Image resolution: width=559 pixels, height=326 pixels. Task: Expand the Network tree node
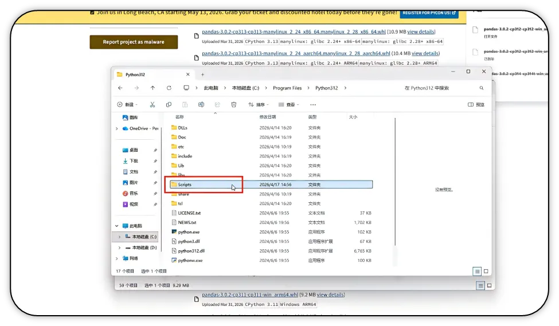(x=117, y=258)
